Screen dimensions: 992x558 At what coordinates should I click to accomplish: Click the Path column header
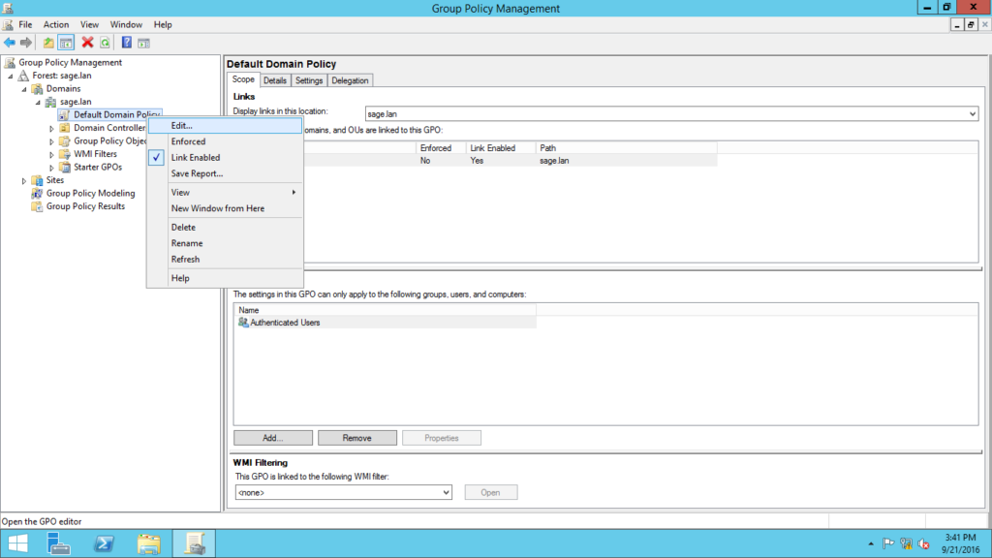click(627, 148)
